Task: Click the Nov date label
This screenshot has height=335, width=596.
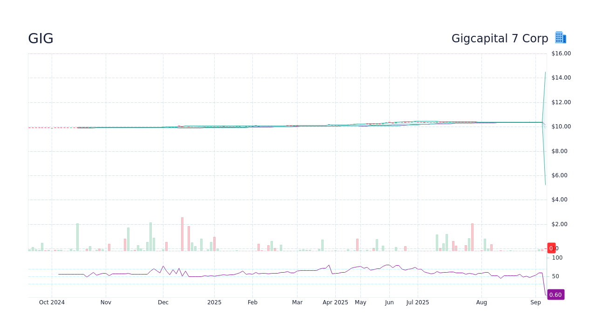Action: click(106, 302)
